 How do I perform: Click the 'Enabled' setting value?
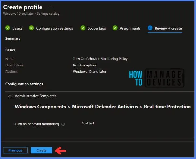(x=88, y=123)
